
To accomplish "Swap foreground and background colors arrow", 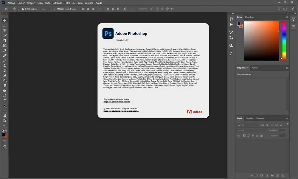I will click(6, 130).
